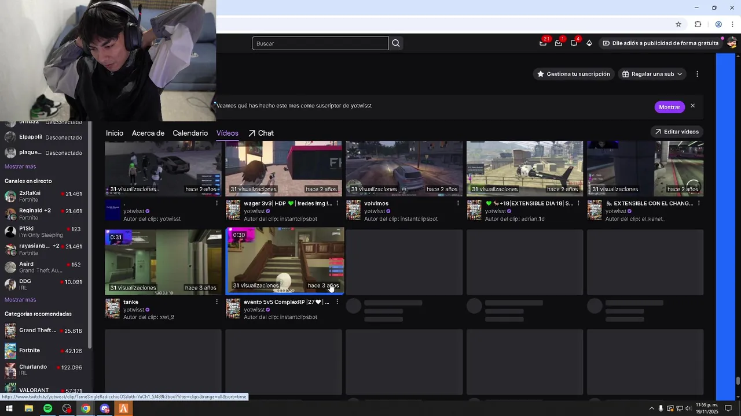The height and width of the screenshot is (416, 741).
Task: Click 'Autor del clip: xwt_9' text
Action: tap(149, 317)
